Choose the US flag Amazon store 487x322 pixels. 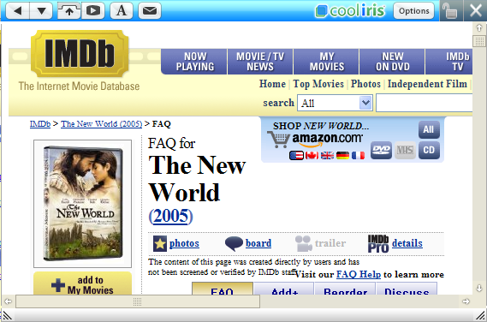(x=296, y=155)
